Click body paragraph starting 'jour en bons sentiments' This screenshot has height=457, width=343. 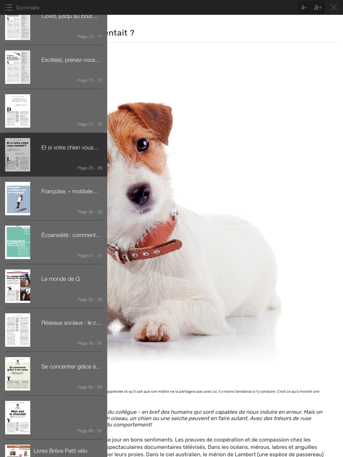(x=215, y=447)
